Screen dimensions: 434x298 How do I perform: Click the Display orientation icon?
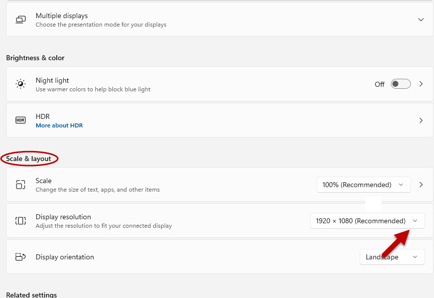[x=21, y=257]
